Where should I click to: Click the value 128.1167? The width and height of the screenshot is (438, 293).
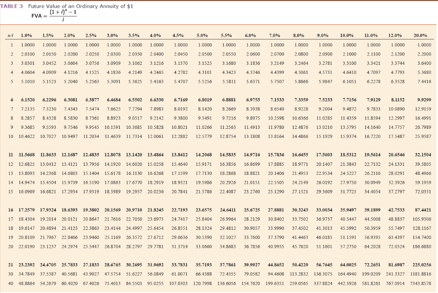click(x=422, y=229)
